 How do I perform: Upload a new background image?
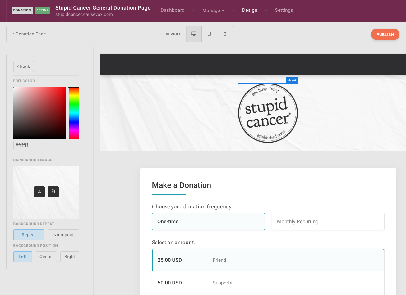point(39,192)
